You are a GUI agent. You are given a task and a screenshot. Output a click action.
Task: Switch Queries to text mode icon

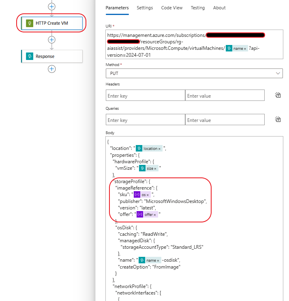click(278, 120)
